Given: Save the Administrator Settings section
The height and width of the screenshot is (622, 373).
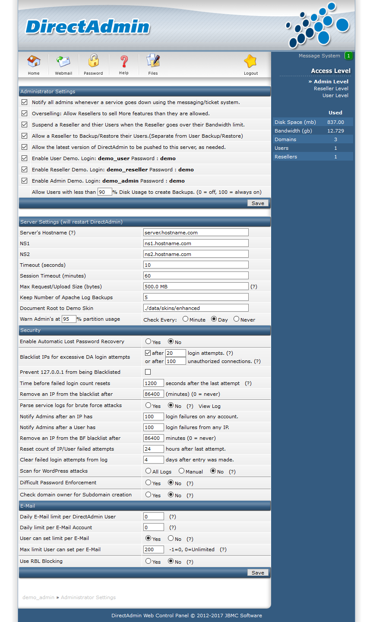Looking at the screenshot, I should pos(258,203).
